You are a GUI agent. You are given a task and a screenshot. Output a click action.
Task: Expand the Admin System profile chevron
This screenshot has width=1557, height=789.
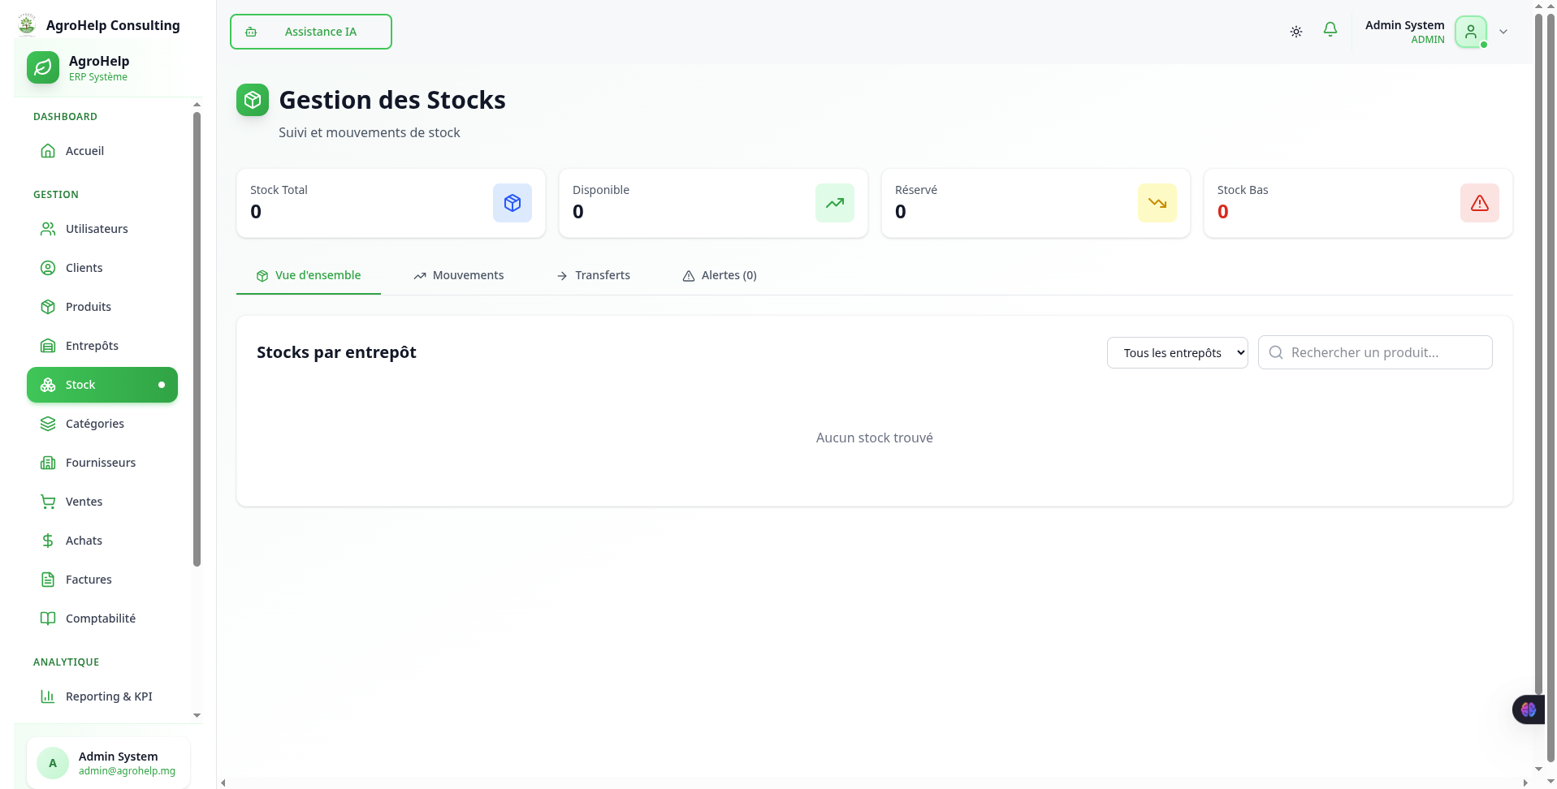click(x=1503, y=32)
